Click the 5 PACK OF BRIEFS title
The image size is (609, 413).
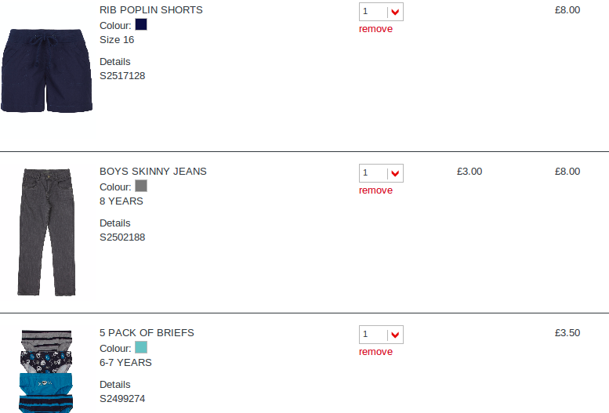pyautogui.click(x=147, y=333)
